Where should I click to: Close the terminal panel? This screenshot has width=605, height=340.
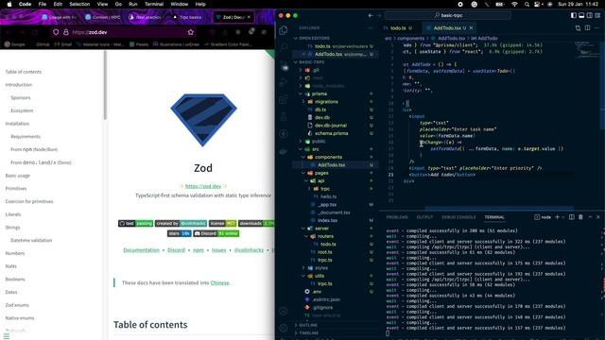[598, 217]
